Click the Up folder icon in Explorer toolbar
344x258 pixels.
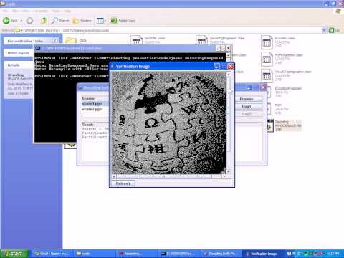tap(43, 21)
